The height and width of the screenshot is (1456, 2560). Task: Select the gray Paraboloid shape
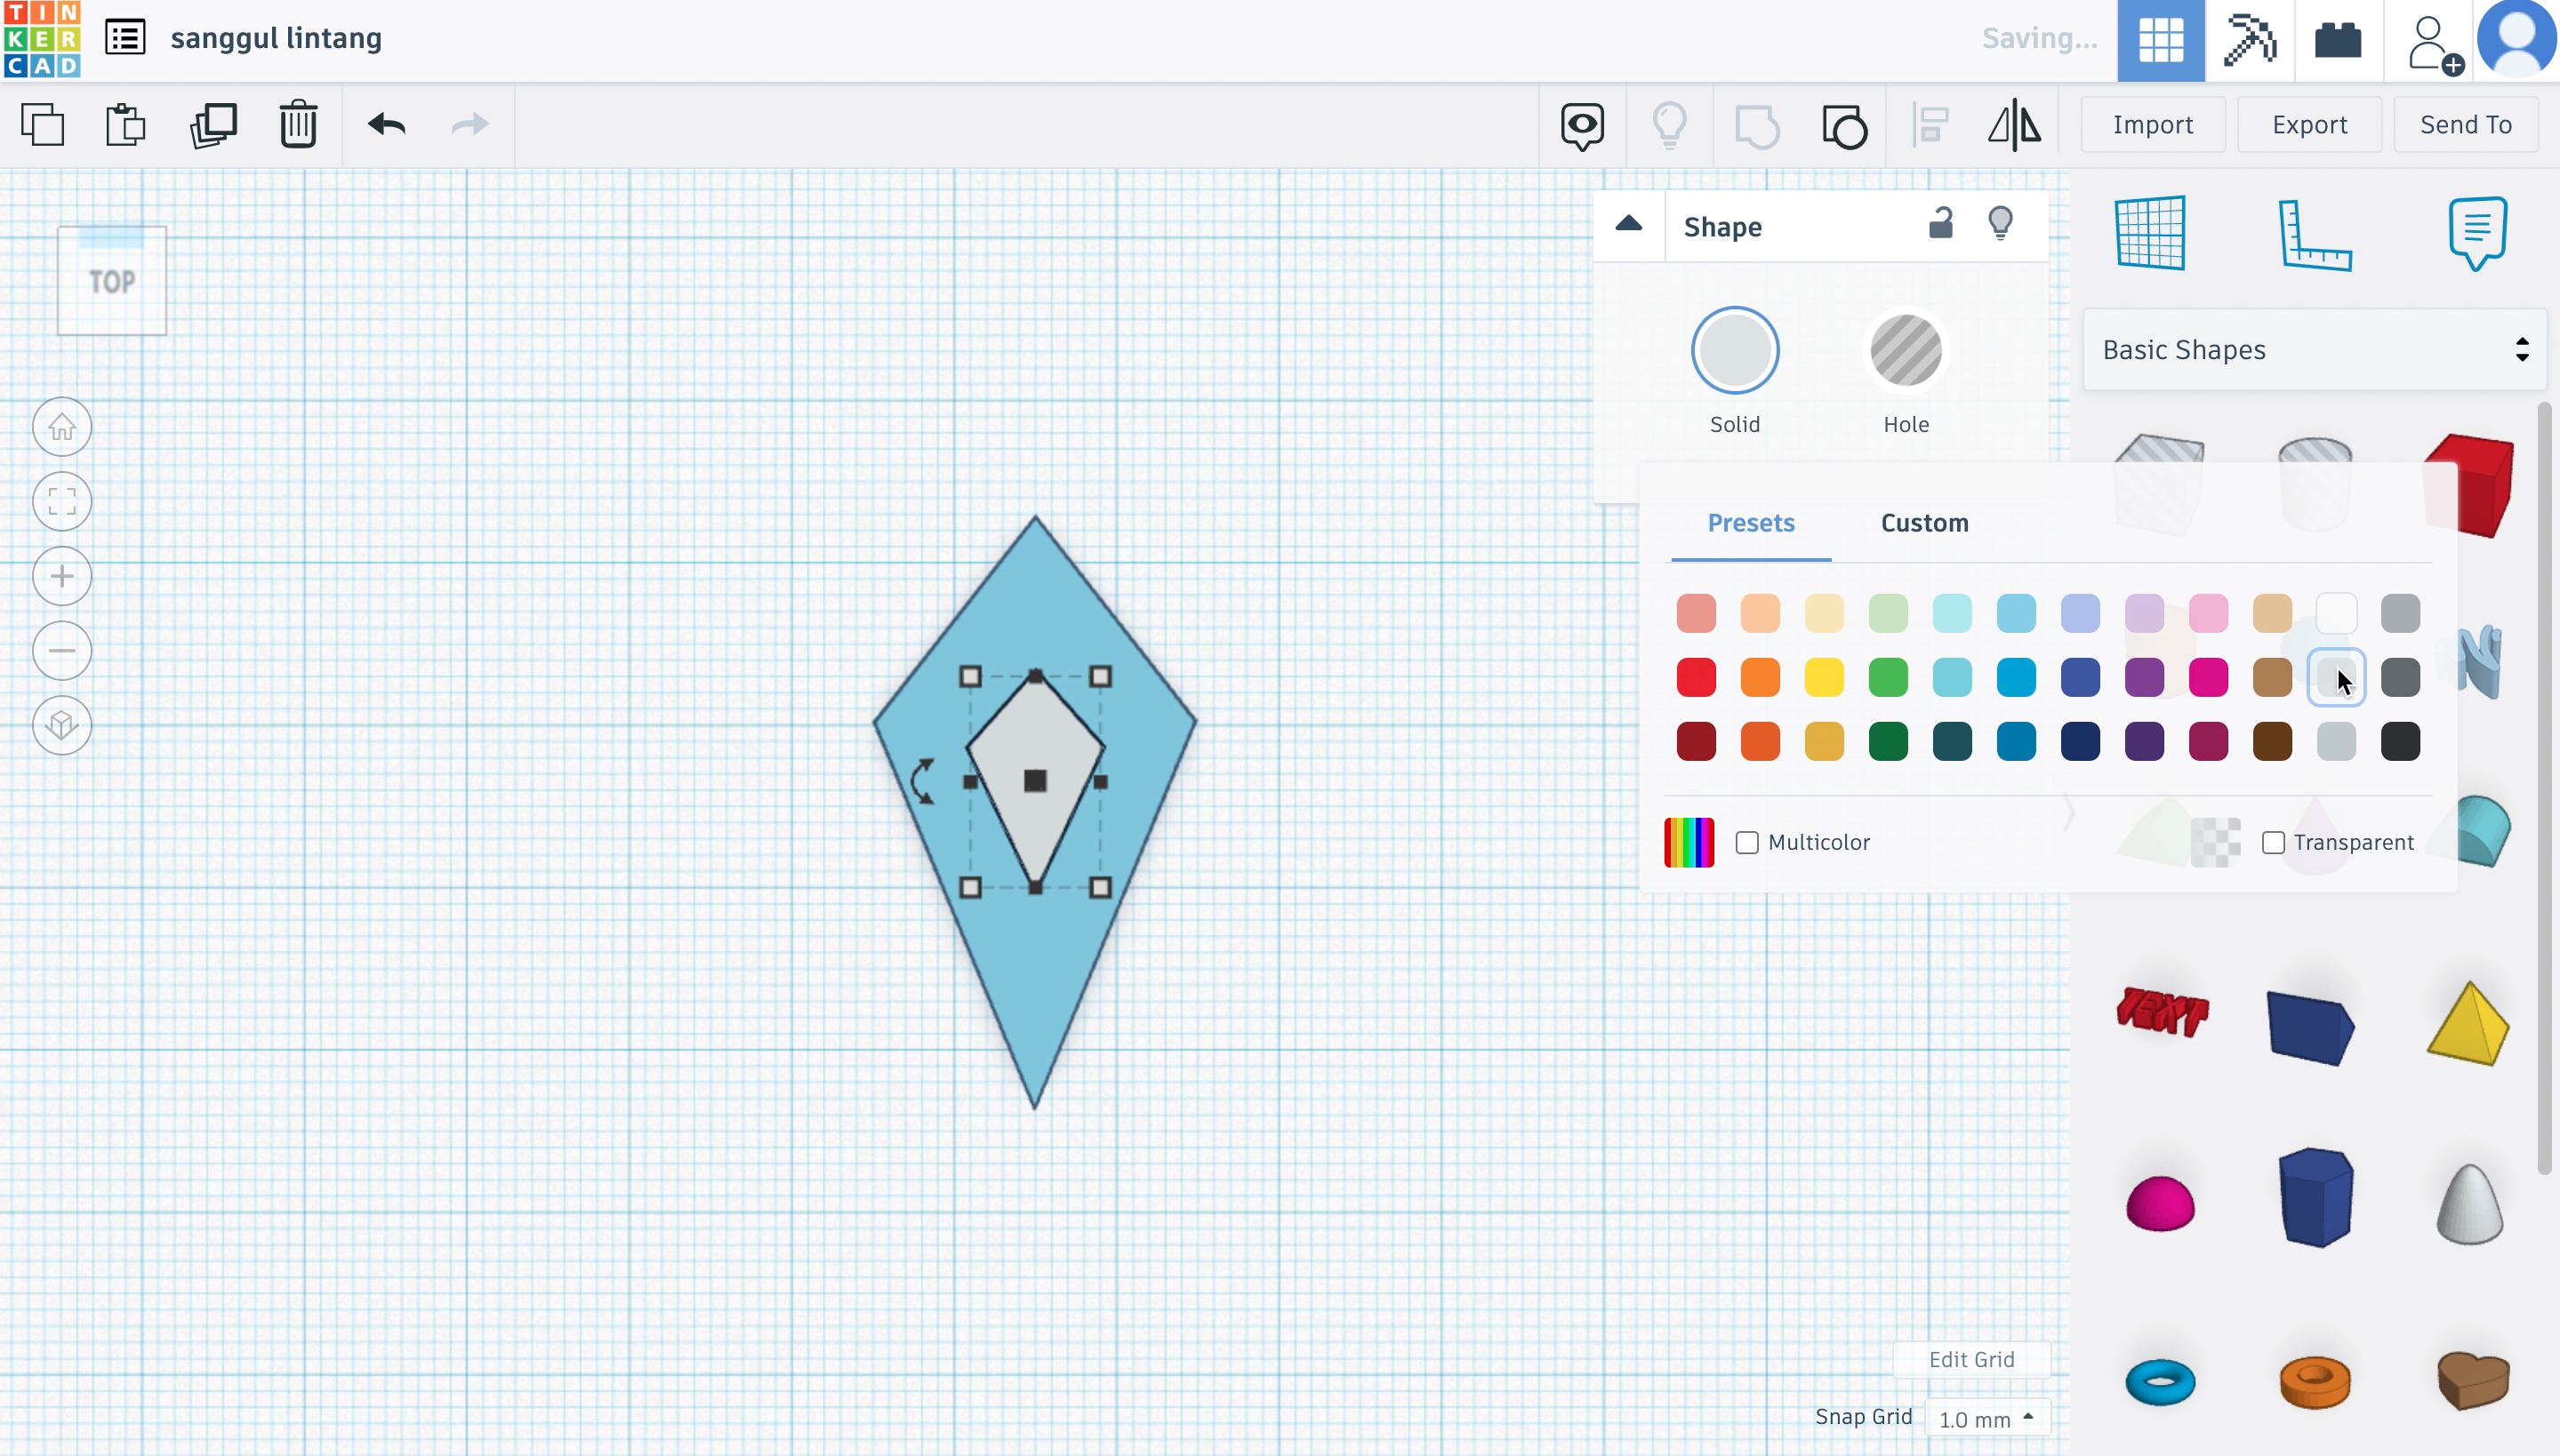[x=2469, y=1204]
